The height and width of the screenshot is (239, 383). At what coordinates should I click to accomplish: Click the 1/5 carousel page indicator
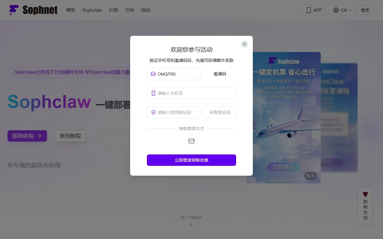tap(311, 176)
